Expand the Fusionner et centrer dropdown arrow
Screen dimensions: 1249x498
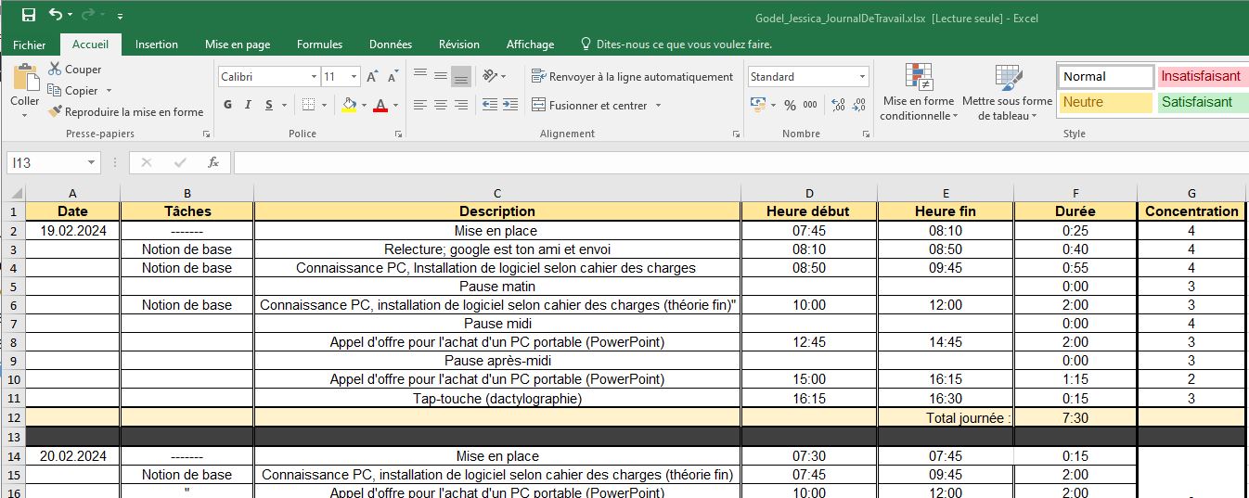click(658, 106)
